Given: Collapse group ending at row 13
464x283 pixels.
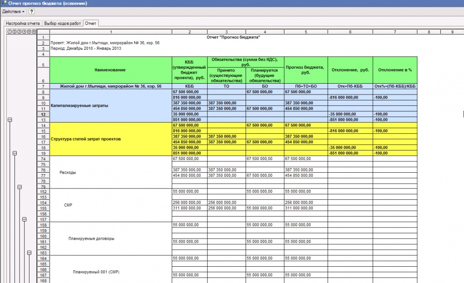Looking at the screenshot, I should (10, 120).
